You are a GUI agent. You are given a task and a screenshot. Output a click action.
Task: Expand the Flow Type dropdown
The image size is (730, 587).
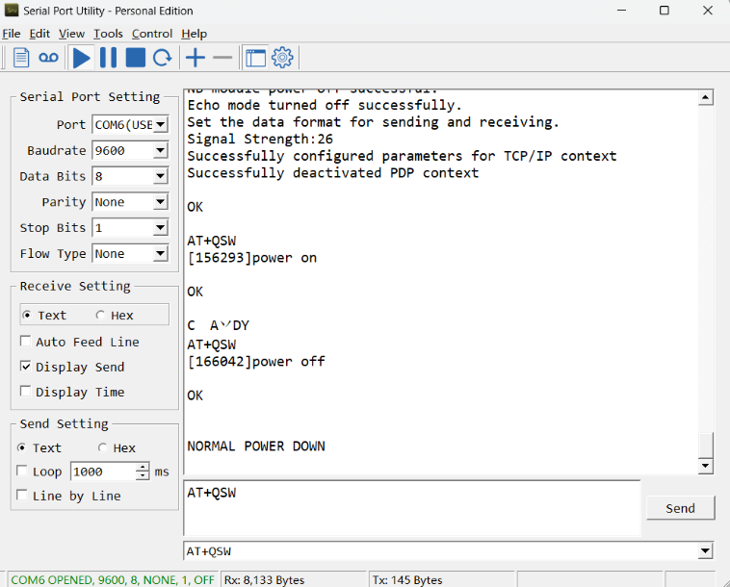coord(161,253)
